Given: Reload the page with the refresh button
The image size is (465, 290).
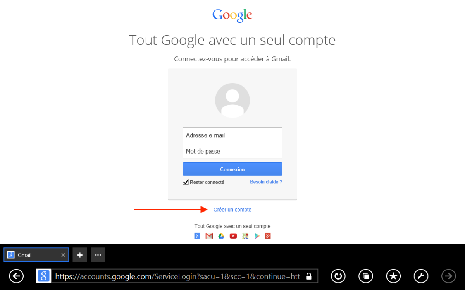Looking at the screenshot, I should point(338,276).
